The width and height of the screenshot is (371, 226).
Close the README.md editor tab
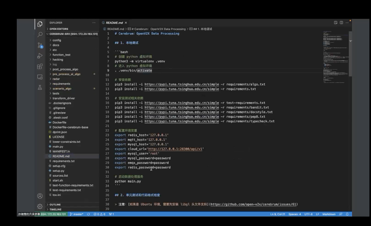point(126,23)
